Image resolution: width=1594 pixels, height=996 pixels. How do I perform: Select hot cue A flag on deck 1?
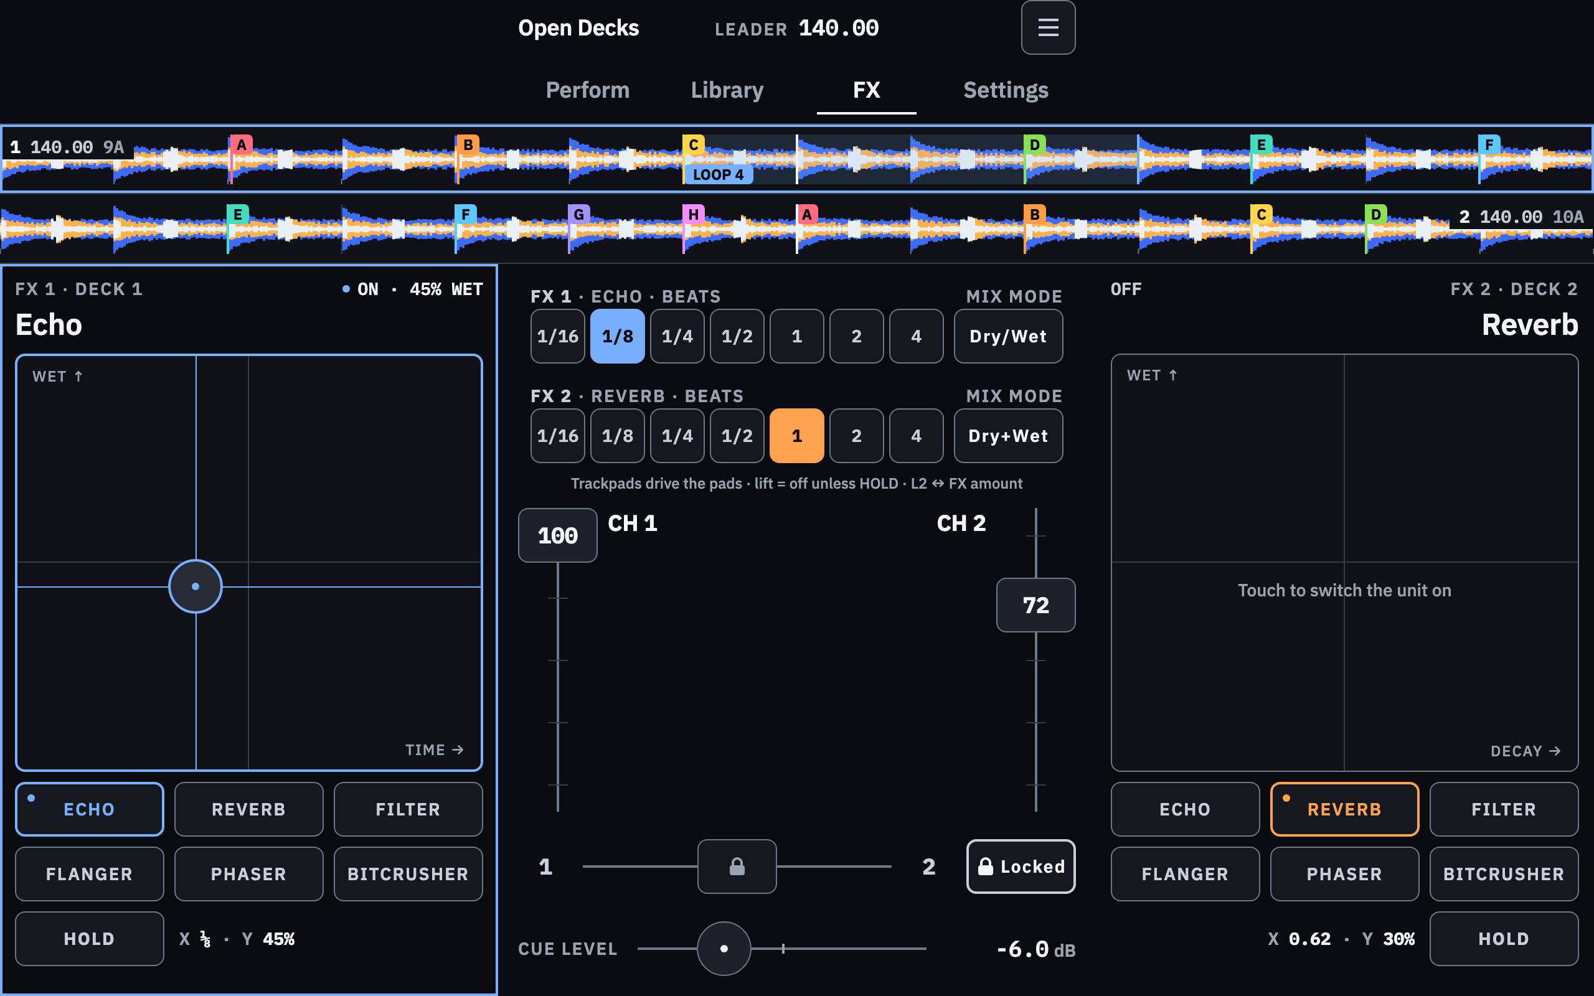(241, 145)
